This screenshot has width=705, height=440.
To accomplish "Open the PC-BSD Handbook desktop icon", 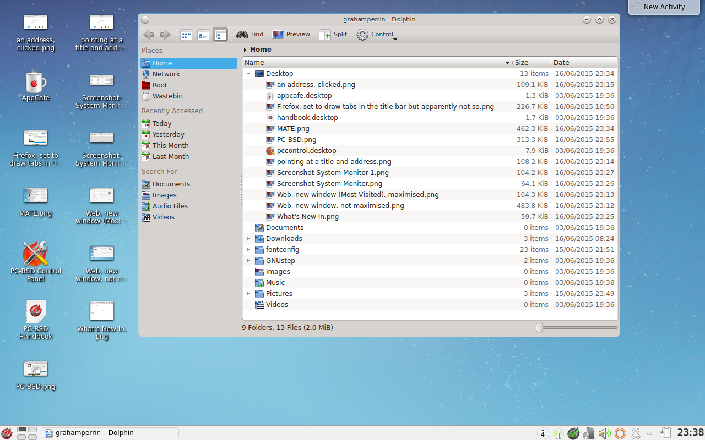I will click(36, 319).
